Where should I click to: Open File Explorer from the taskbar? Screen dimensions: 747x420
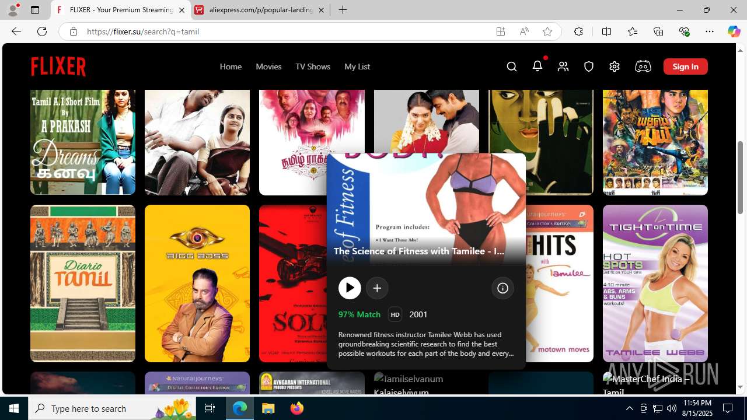268,408
